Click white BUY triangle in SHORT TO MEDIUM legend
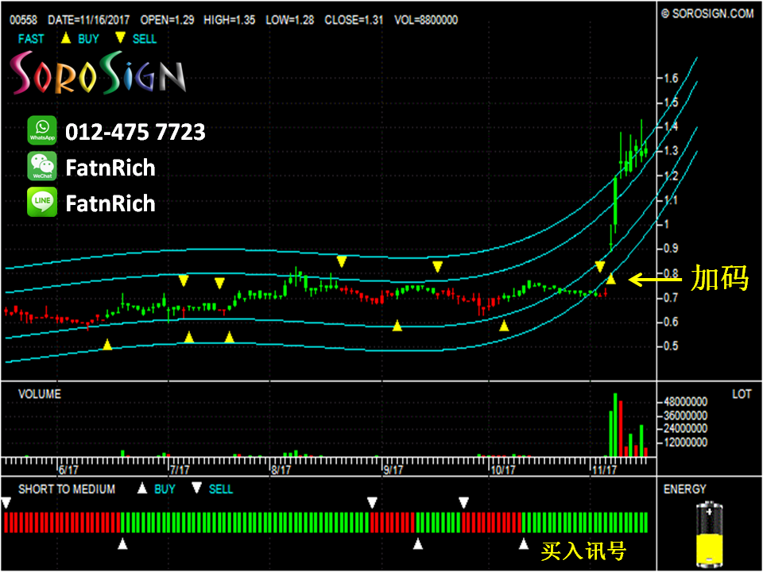 (141, 488)
